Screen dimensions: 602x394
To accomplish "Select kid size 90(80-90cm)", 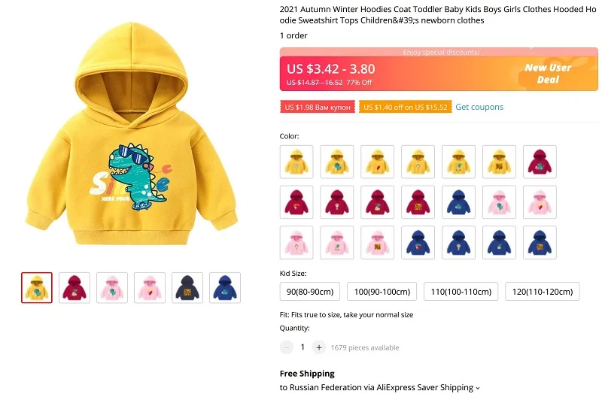I will [310, 292].
